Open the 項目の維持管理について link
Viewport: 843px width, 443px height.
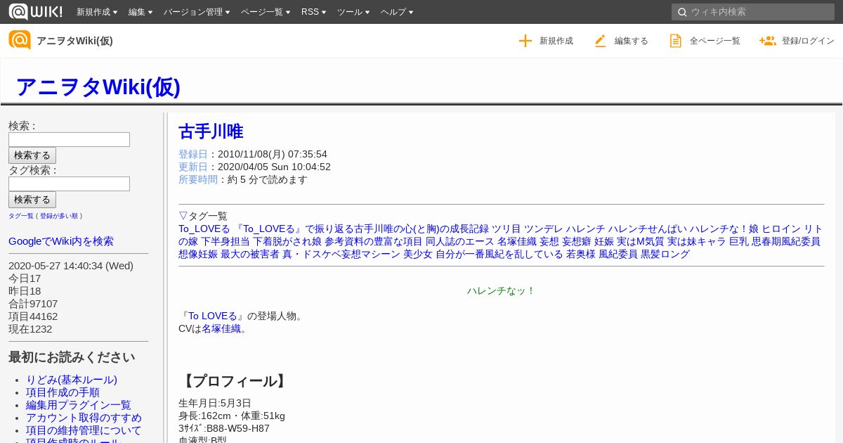(84, 430)
